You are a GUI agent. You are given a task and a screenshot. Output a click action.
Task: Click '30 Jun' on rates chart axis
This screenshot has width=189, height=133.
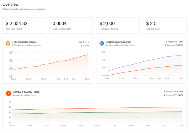97,126
